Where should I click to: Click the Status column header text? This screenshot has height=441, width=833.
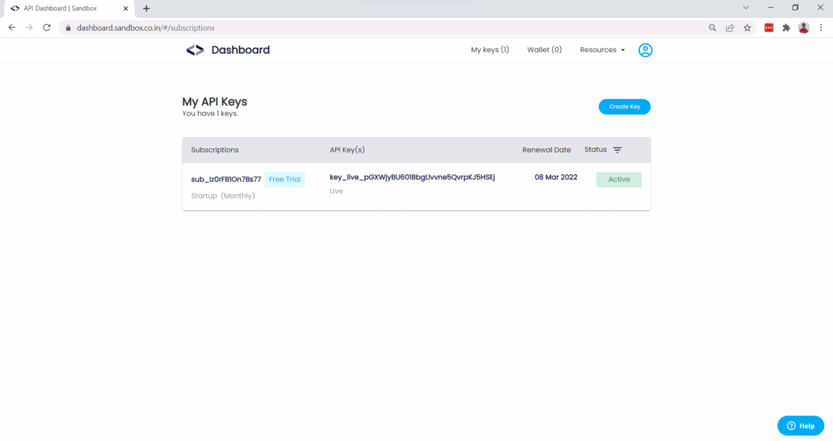click(x=596, y=150)
